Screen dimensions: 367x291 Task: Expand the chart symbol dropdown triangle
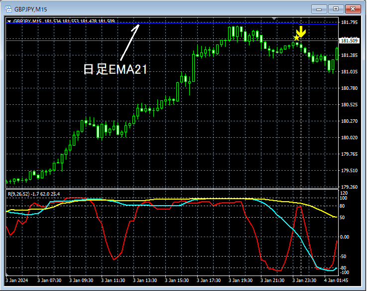tap(9, 21)
